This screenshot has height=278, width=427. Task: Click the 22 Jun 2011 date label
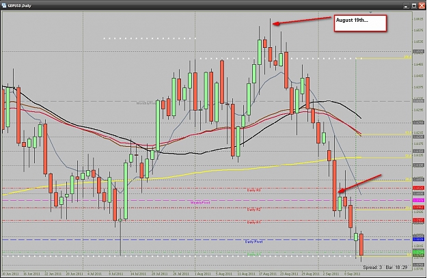click(53, 274)
